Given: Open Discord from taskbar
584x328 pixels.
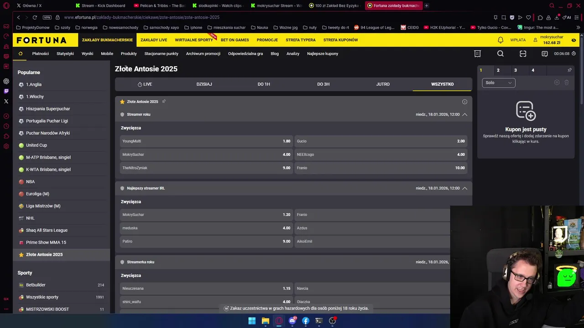Looking at the screenshot, I should coord(292,321).
